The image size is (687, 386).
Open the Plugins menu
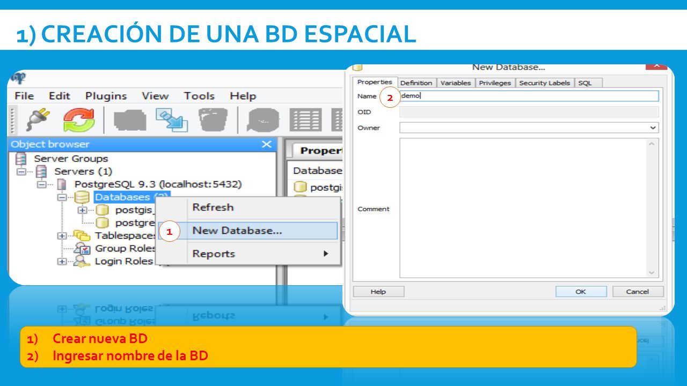point(106,96)
